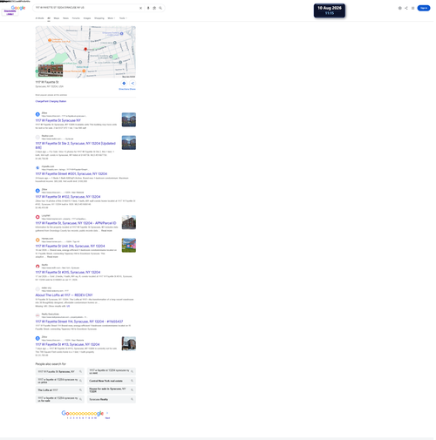The height and width of the screenshot is (440, 436).
Task: Click thumbnail beside first Zillow result
Action: coord(129,119)
